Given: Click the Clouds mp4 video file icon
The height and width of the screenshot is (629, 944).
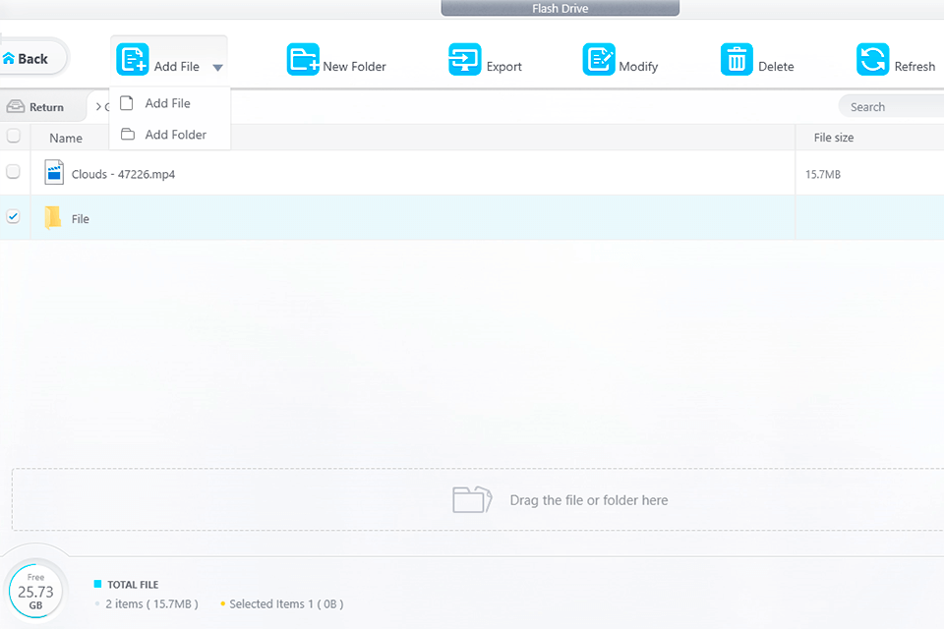Looking at the screenshot, I should (x=54, y=173).
